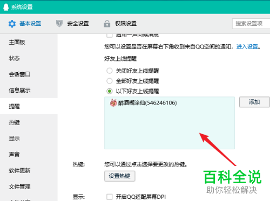Open the 安全设置 tab
This screenshot has height=201, width=270.
pos(72,24)
